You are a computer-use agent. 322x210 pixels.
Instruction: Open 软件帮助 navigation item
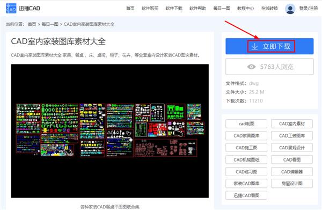(197, 8)
